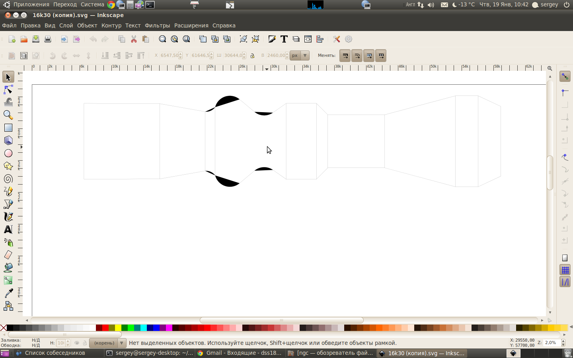Select the Node editing tool

(8, 89)
